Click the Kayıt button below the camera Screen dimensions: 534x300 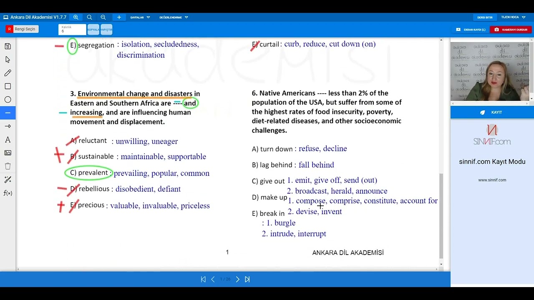pos(492,112)
